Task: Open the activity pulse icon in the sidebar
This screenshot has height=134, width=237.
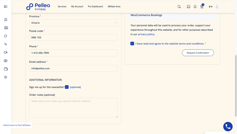Action: point(6,44)
